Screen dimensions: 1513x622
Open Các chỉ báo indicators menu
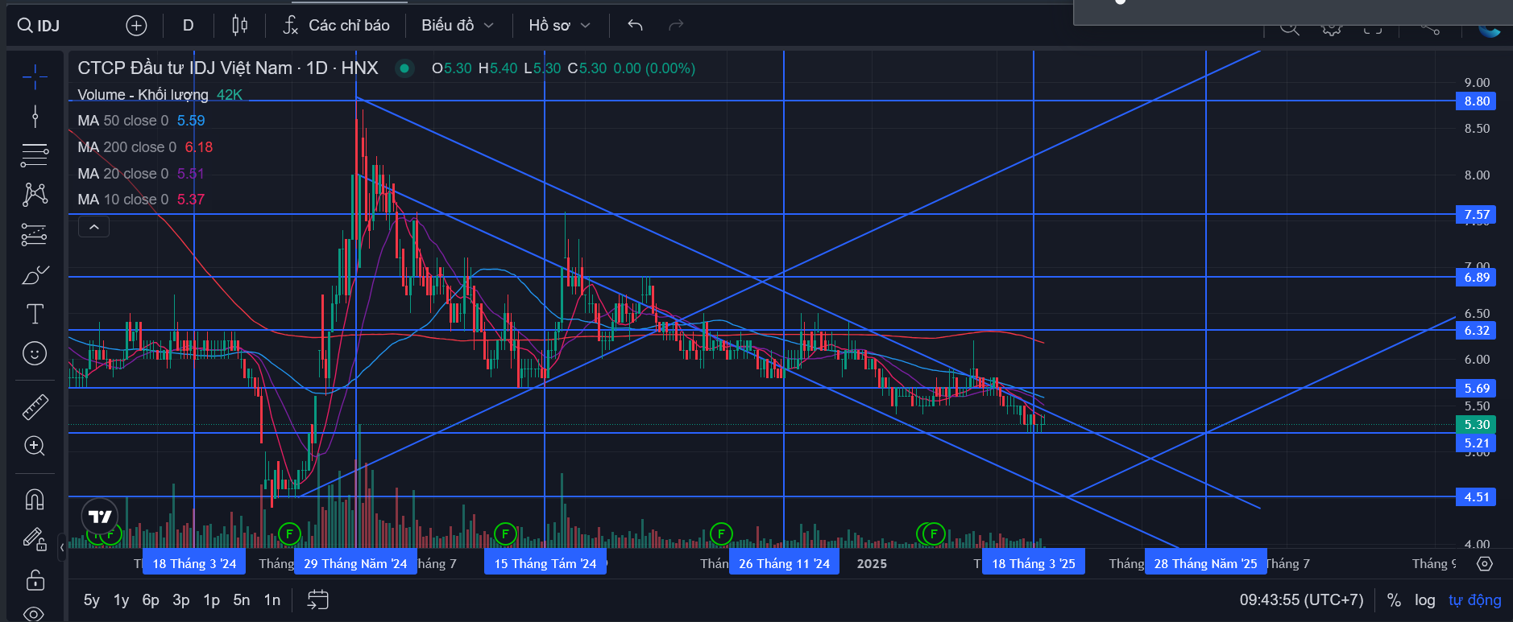[337, 26]
